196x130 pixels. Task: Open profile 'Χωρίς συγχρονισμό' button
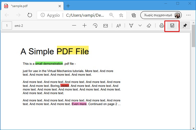click(161, 15)
